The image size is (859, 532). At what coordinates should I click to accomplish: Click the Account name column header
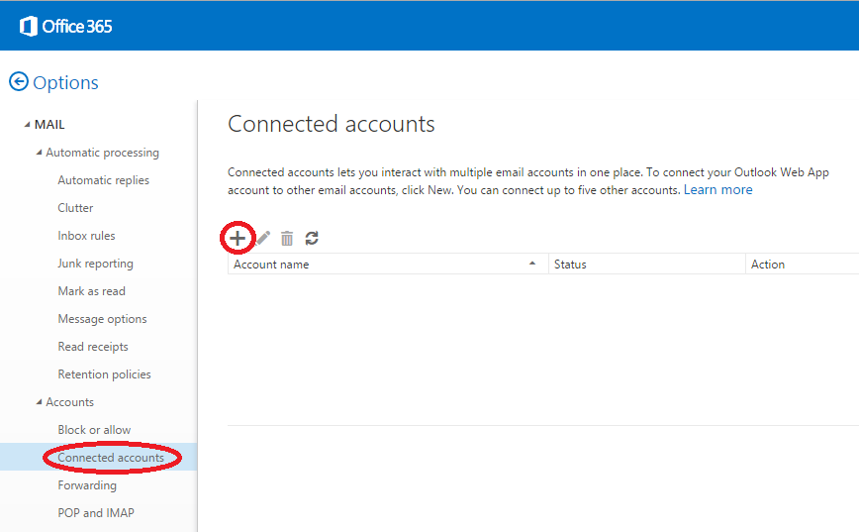pos(388,264)
